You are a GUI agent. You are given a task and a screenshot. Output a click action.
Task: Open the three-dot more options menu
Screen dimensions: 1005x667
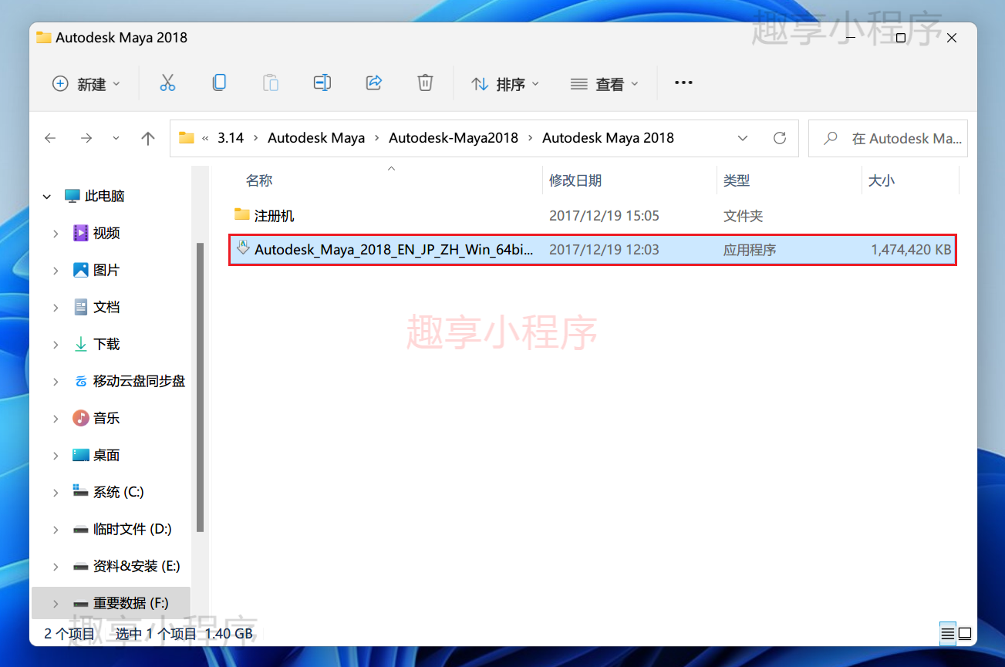[683, 83]
